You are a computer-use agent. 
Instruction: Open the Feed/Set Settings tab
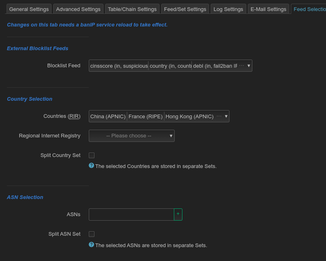pyautogui.click(x=185, y=9)
